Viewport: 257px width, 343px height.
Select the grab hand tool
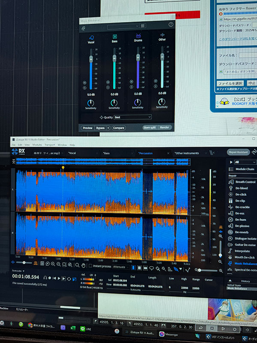pyautogui.click(x=83, y=265)
